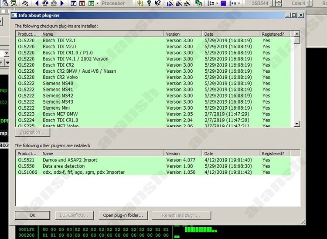327x239 pixels.
Task: Click hex address 0001F0 in background window
Action: 26,229
